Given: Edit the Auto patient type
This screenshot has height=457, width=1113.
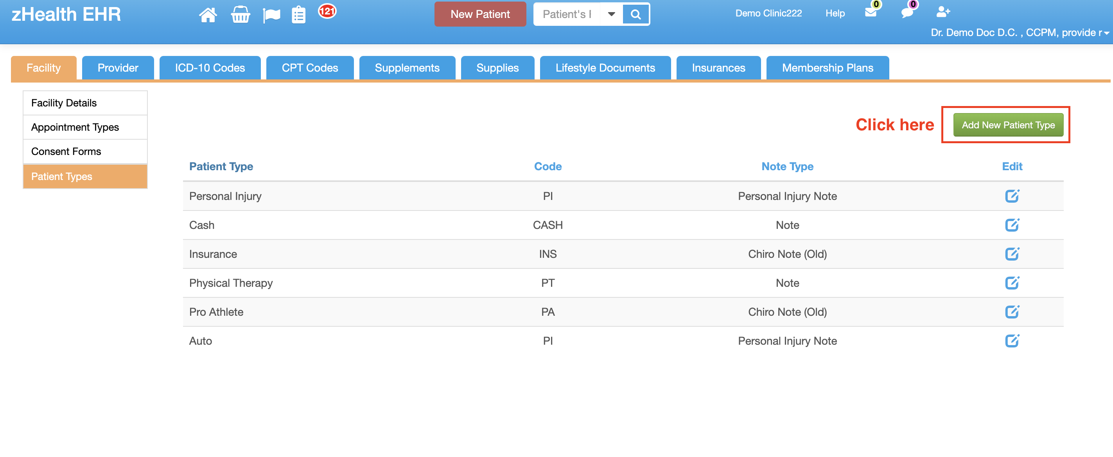Looking at the screenshot, I should coord(1012,341).
